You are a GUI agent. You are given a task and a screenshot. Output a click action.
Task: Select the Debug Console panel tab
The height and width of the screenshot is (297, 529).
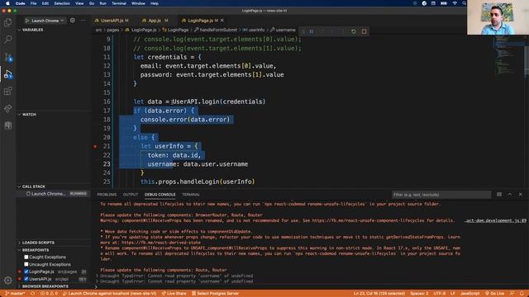pyautogui.click(x=160, y=195)
